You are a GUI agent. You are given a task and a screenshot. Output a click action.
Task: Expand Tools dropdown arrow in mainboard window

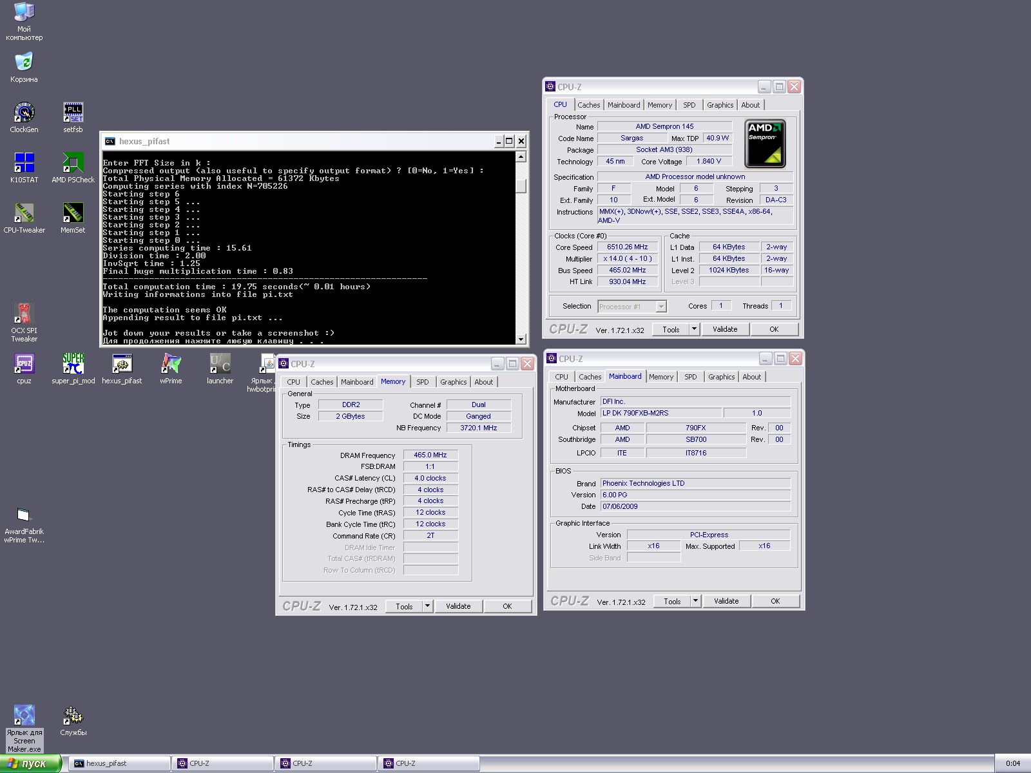[695, 601]
